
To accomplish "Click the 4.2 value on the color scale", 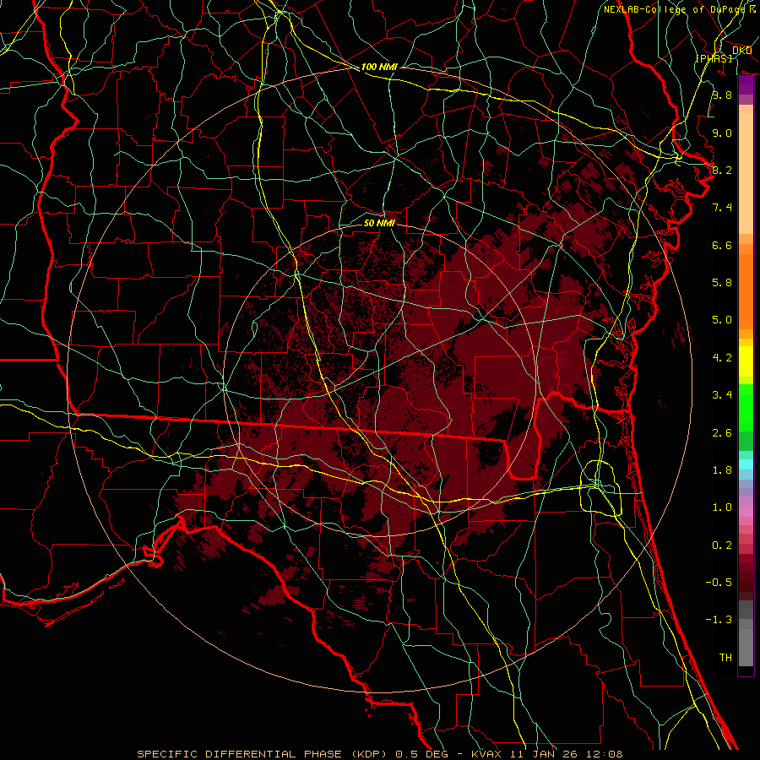I will 722,358.
